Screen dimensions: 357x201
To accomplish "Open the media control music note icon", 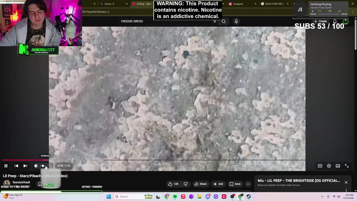I will pos(300,9).
